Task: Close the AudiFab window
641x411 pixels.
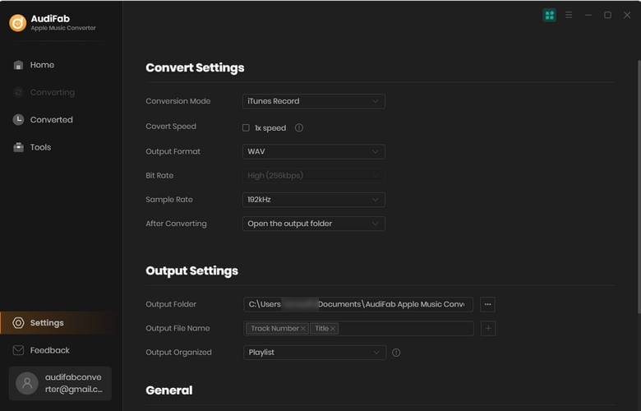Action: [627, 15]
